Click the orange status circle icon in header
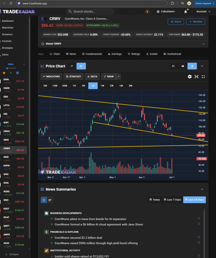The width and height of the screenshot is (216, 258). tap(147, 11)
